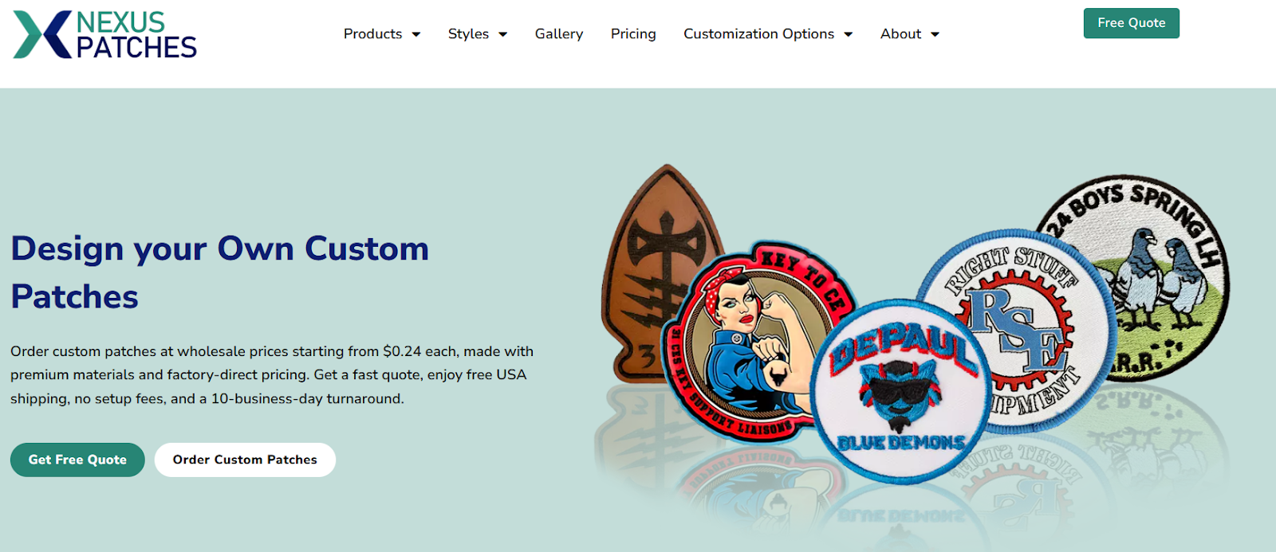Expand the Customization Options caret
The width and height of the screenshot is (1276, 552).
(848, 34)
